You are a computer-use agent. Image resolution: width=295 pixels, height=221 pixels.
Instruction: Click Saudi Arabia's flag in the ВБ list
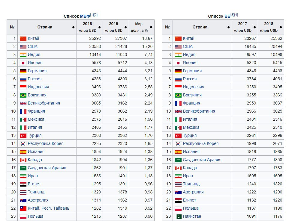(178, 160)
